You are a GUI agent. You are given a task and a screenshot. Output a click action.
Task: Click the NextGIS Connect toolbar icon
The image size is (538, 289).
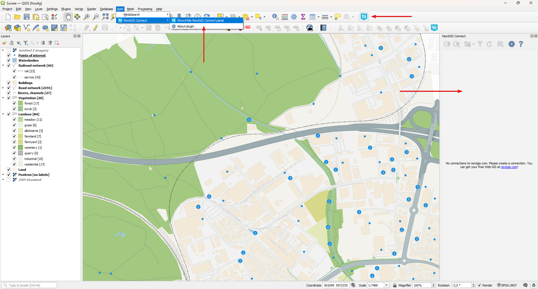coord(364,17)
